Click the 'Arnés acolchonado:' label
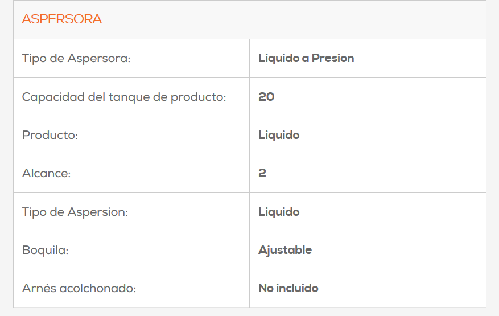The width and height of the screenshot is (499, 316). pyautogui.click(x=79, y=288)
